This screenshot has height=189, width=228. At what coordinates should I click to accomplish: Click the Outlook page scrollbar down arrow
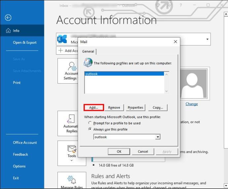pyautogui.click(x=226, y=185)
